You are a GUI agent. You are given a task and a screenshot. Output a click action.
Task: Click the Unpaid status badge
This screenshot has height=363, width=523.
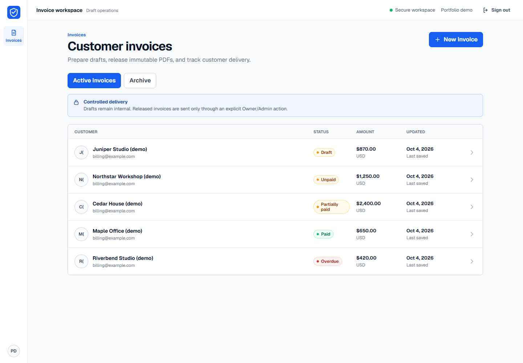click(326, 180)
